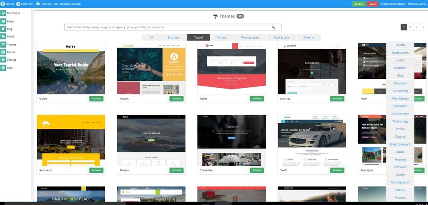This screenshot has height=205, width=428.
Task: Activate the Swift theme
Action: [x=337, y=170]
